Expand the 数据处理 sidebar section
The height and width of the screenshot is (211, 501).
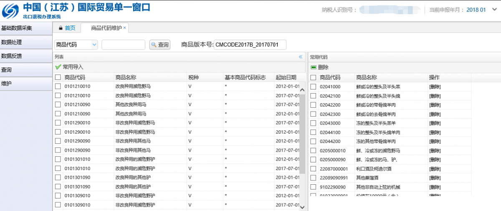[x=26, y=42]
